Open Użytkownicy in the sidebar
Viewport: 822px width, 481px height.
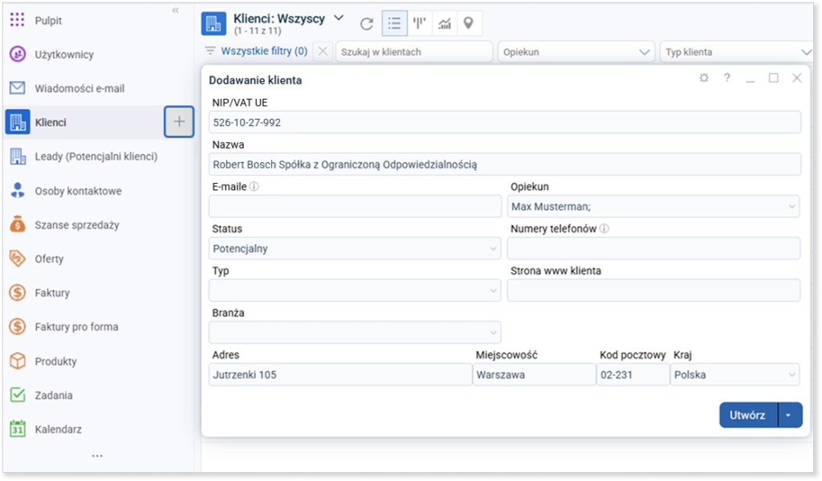point(64,55)
